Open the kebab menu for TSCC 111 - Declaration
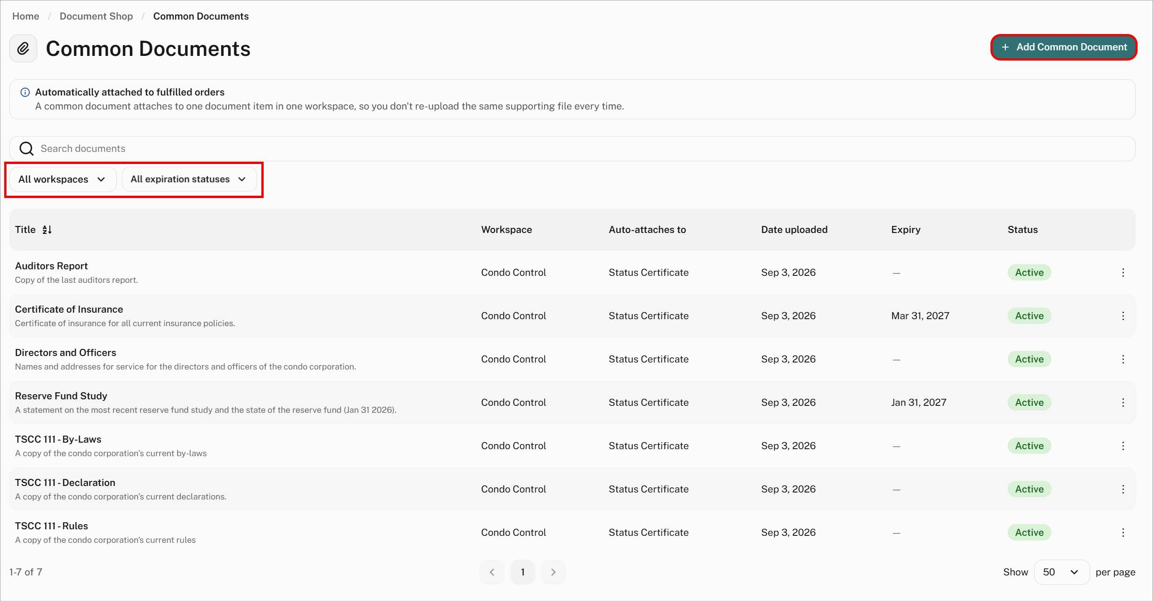The image size is (1153, 602). 1123,489
